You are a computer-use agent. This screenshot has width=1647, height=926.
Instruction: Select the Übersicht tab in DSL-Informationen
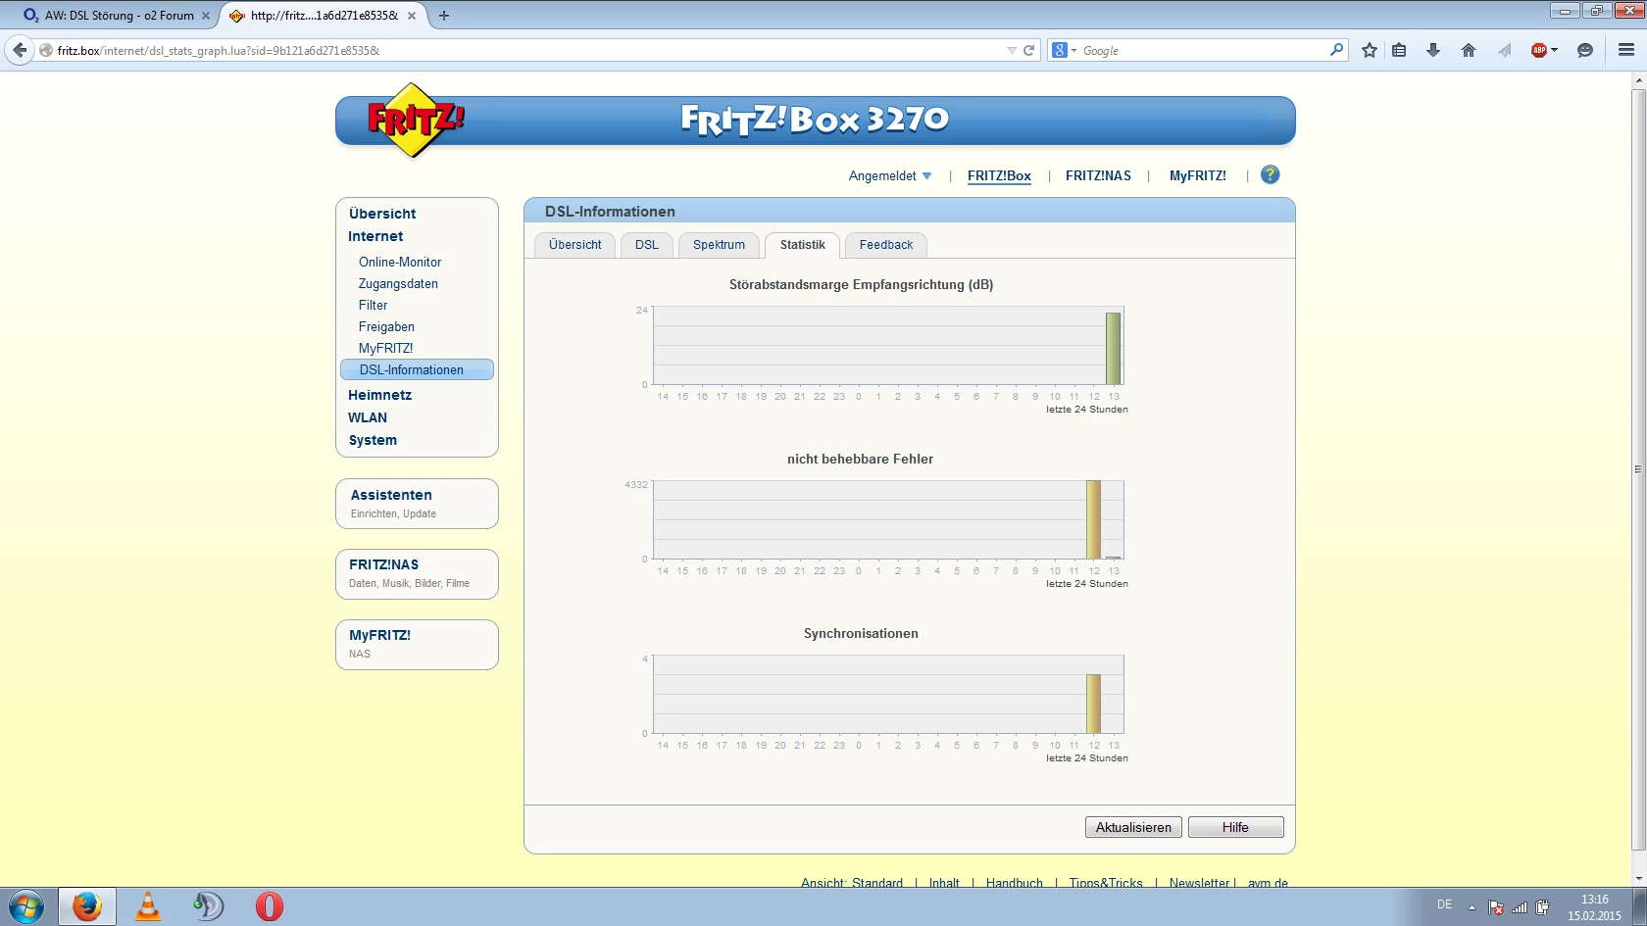tap(575, 245)
